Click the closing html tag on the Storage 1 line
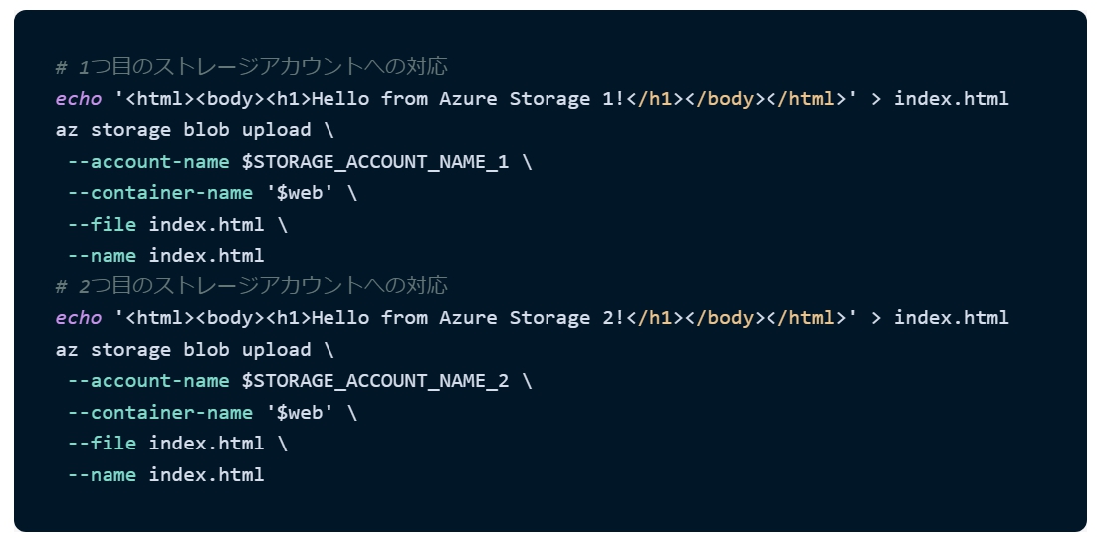The height and width of the screenshot is (538, 1097). click(x=807, y=98)
